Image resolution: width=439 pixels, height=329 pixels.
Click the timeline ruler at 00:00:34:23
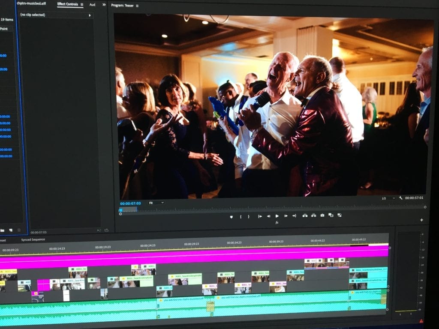point(234,242)
